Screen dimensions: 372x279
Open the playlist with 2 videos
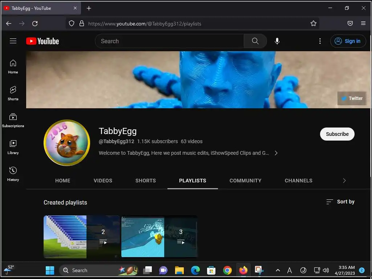pos(82,236)
